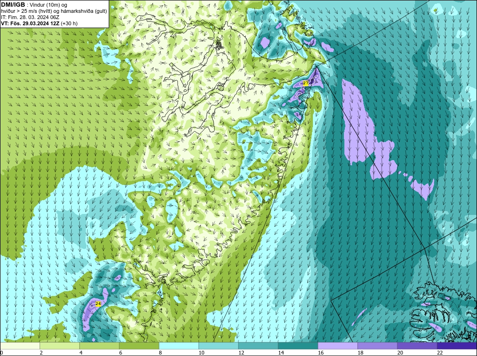Click legend scale label 4
The width and height of the screenshot is (477, 356).
[81, 353]
